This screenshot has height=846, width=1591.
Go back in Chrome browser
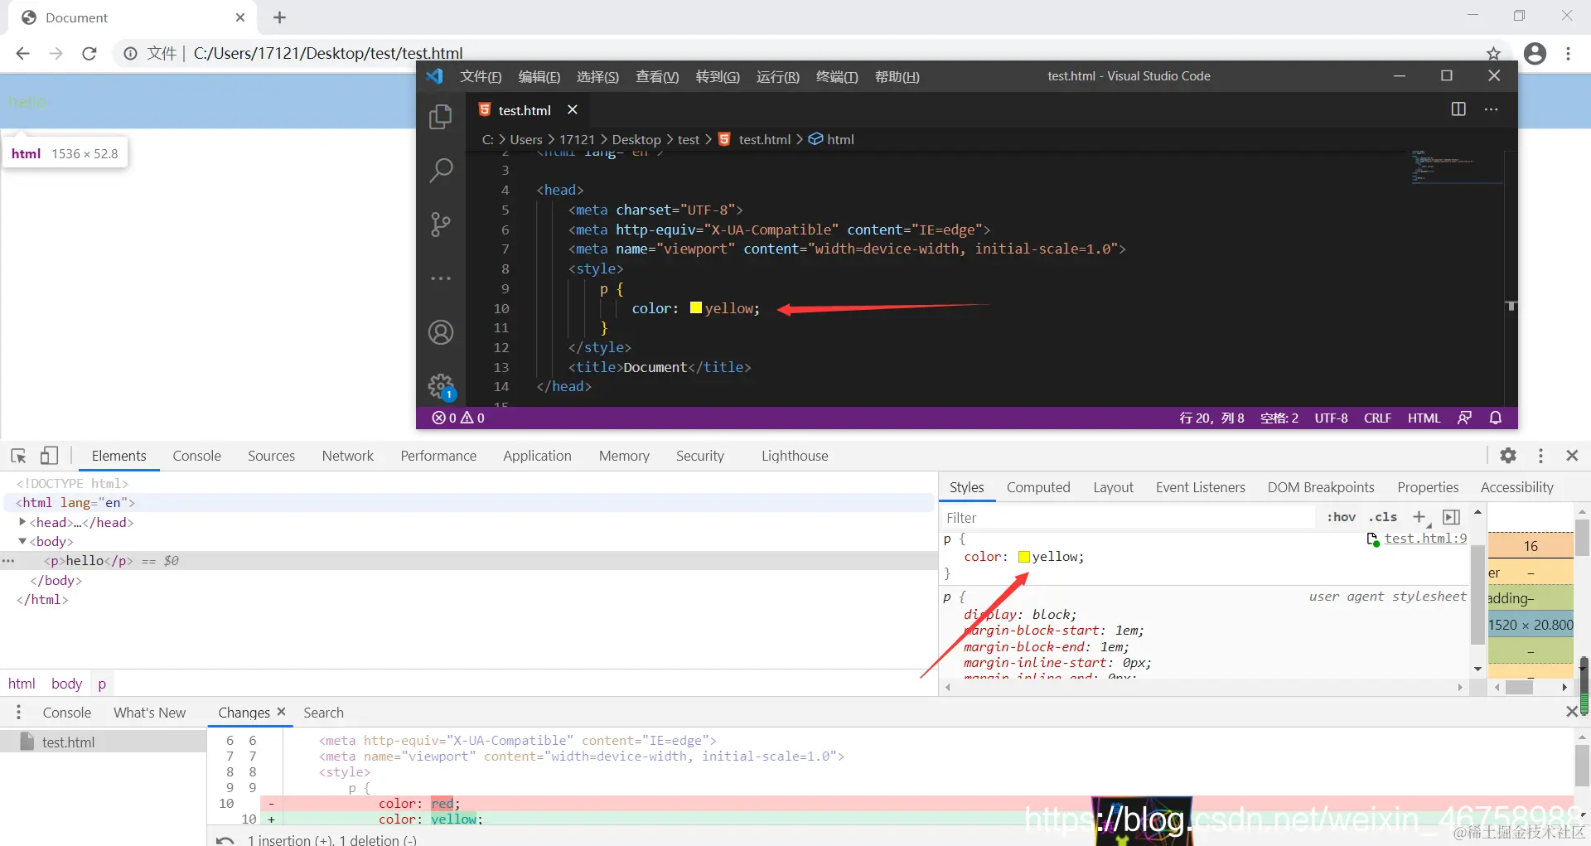click(x=22, y=54)
